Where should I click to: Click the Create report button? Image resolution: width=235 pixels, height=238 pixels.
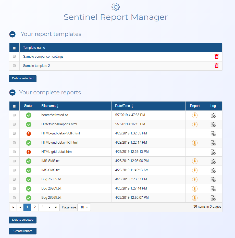click(x=23, y=231)
